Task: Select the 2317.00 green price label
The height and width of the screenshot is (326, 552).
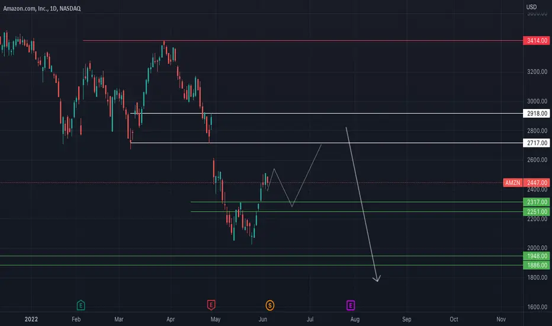Action: tap(537, 202)
